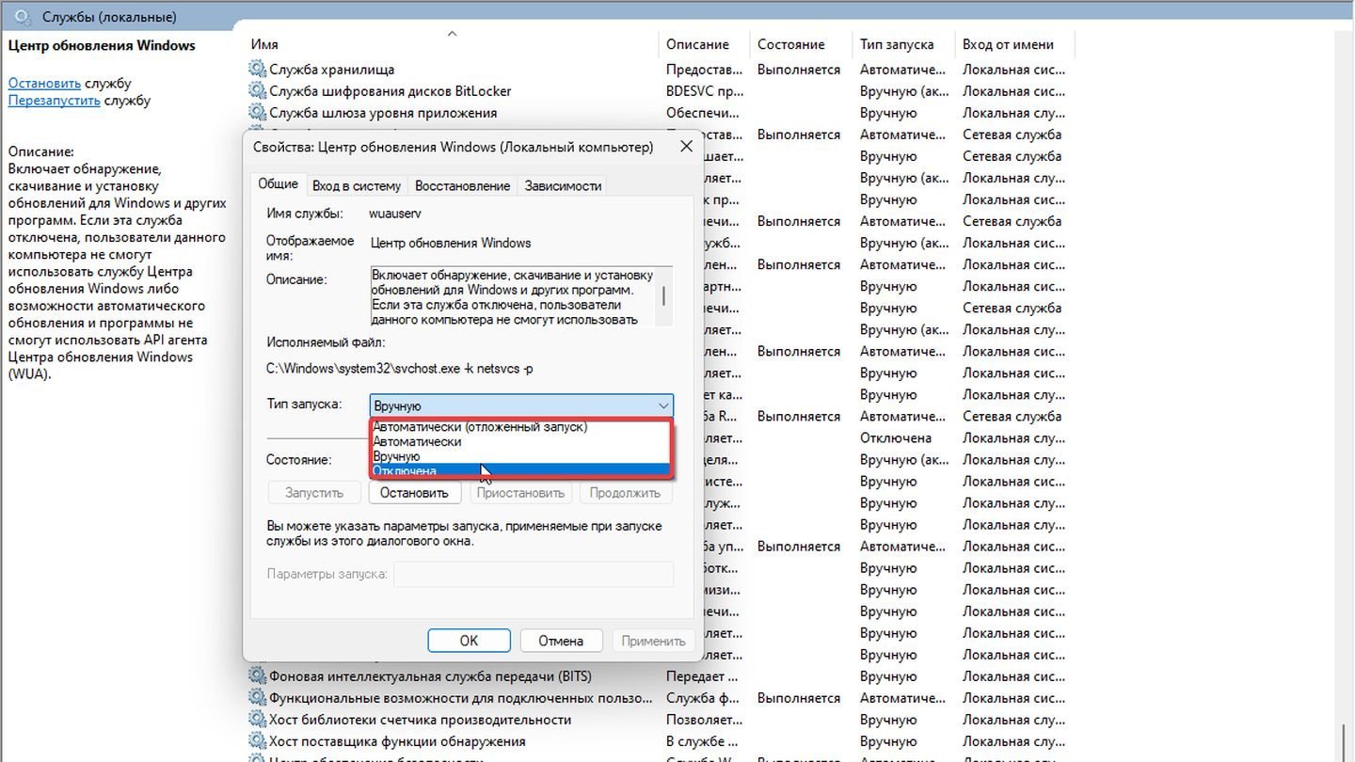Screen dimensions: 1355x762
Task: Click gear icon of Служба шифрования дисков BitLocker
Action: coord(257,90)
